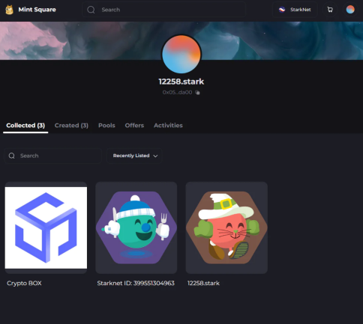Click the Mint Square dog logo icon
Screen dimensions: 363x324
pos(10,10)
